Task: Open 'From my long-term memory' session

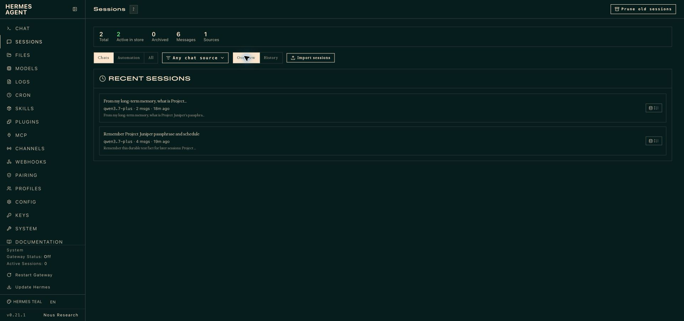Action: click(383, 108)
